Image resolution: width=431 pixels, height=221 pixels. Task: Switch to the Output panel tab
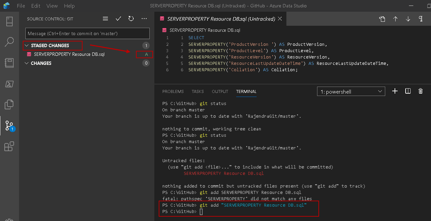coord(220,91)
